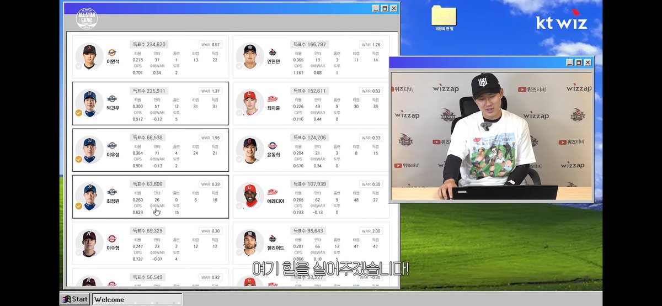Select 힐리어드's player photo
This screenshot has width=662, height=306.
click(250, 243)
